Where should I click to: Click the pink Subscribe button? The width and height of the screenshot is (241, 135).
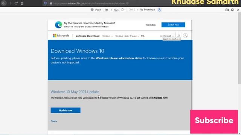(214, 121)
